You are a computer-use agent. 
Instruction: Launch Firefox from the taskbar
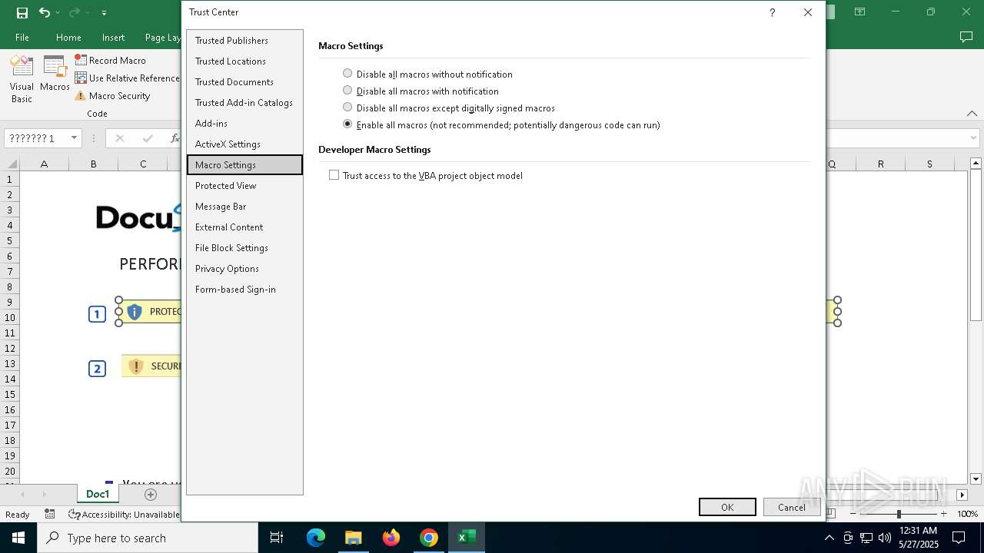391,538
